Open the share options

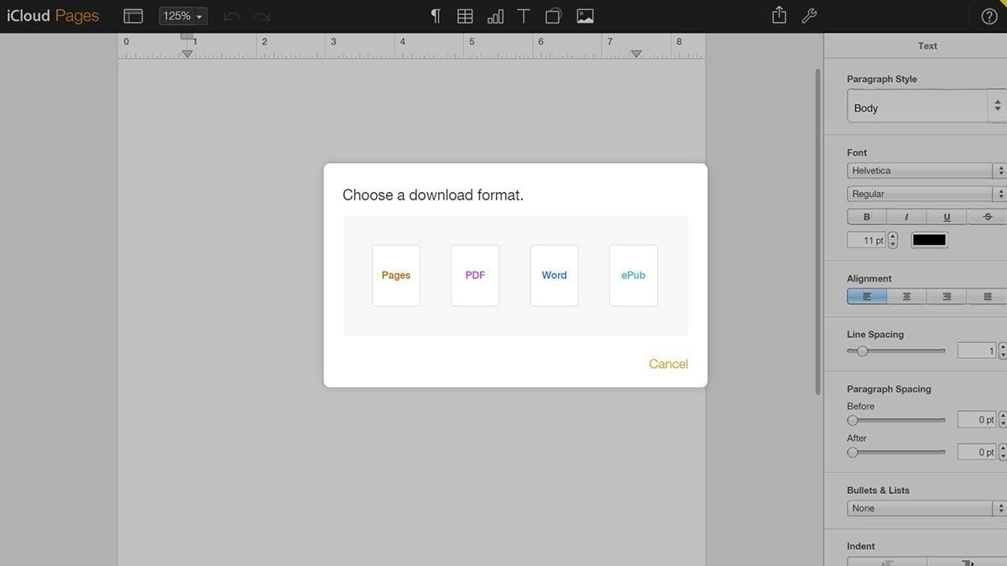[778, 15]
